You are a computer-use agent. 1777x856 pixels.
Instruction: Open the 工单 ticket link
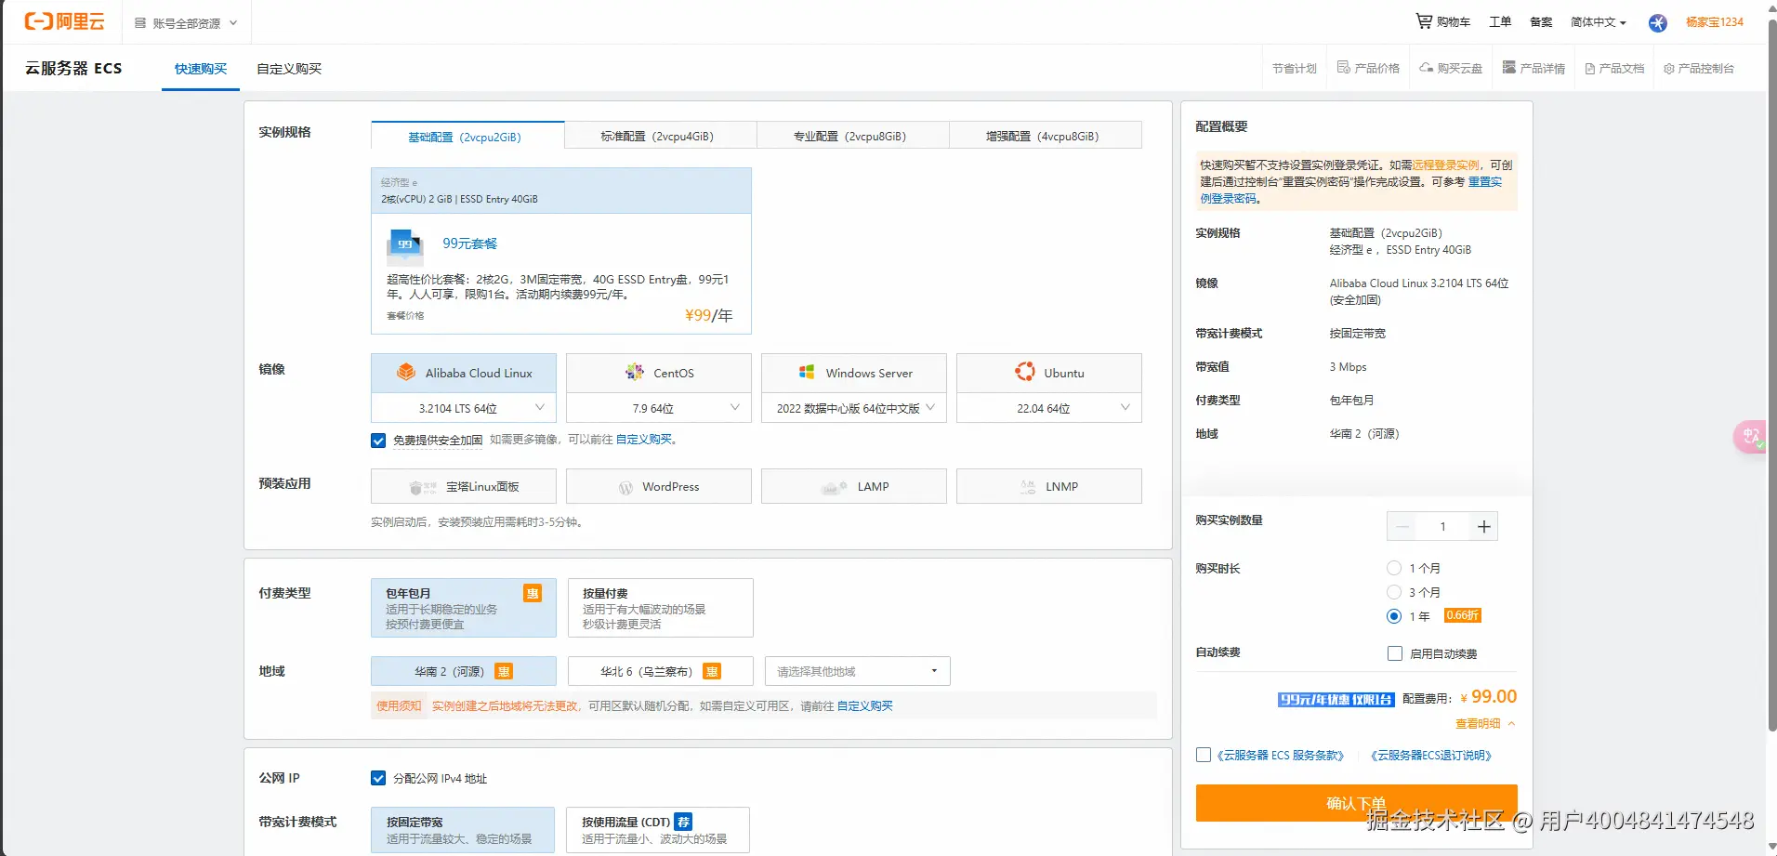(1500, 22)
